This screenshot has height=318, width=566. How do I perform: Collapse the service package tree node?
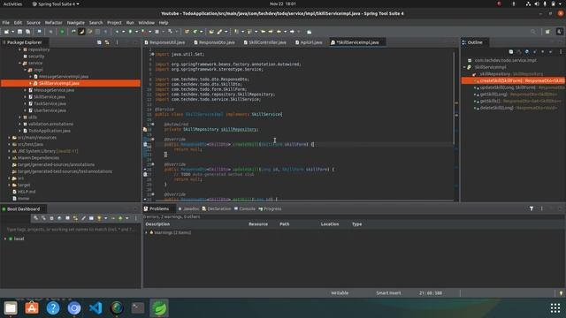(x=19, y=63)
